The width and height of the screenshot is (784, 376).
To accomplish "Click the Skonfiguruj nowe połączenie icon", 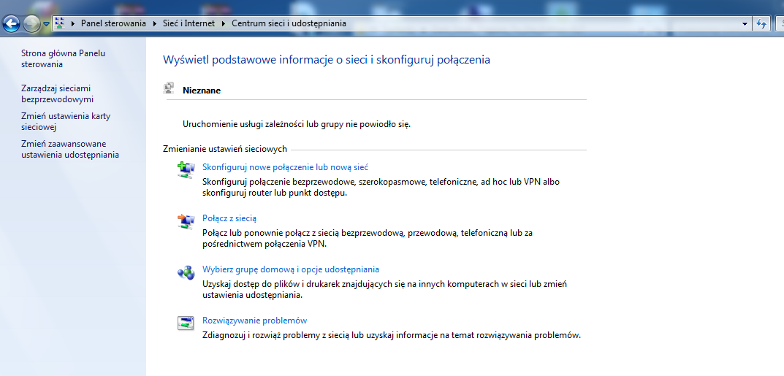I will tap(186, 170).
